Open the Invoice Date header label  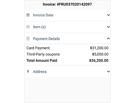(43, 15)
